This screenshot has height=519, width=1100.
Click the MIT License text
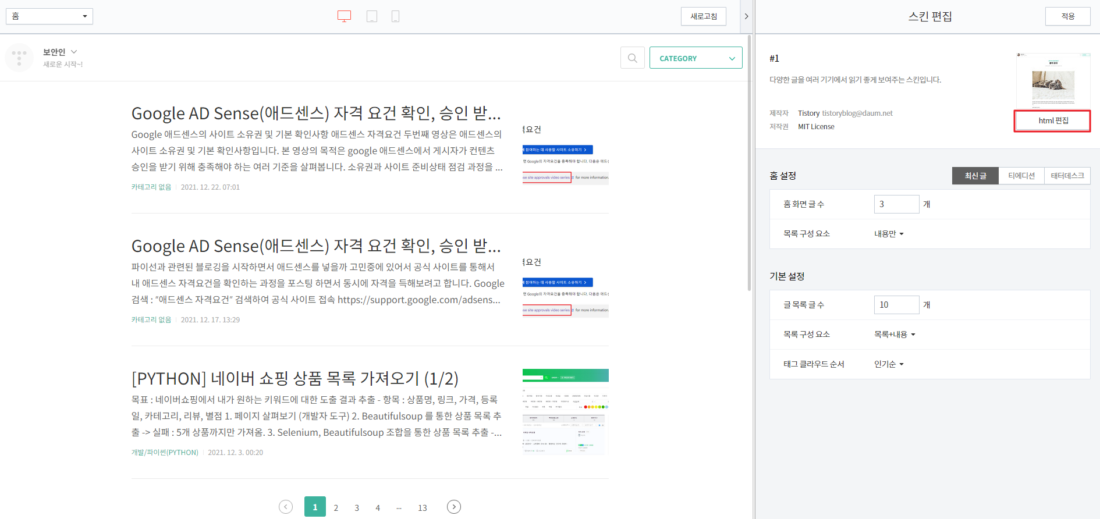pyautogui.click(x=816, y=126)
